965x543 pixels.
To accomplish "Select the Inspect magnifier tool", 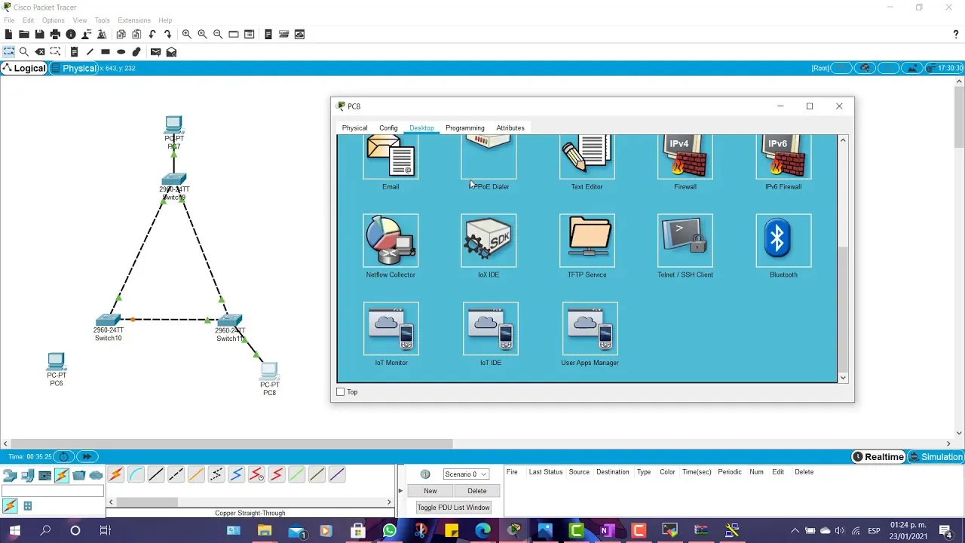I will [24, 52].
